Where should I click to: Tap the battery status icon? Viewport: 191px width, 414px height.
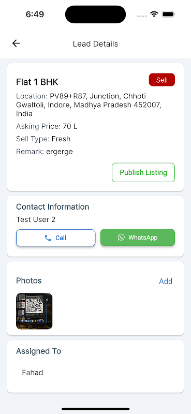[168, 14]
